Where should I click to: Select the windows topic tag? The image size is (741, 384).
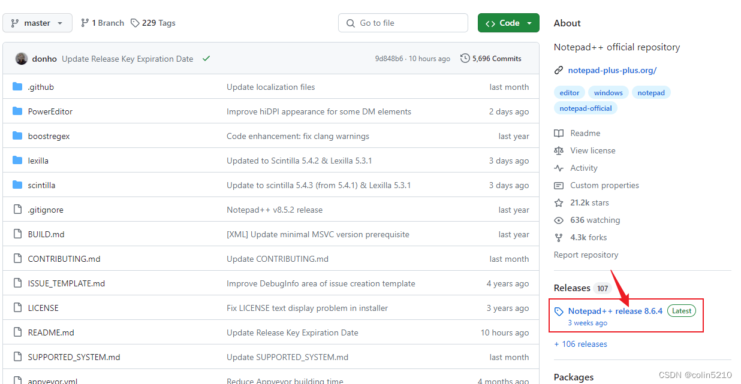point(609,93)
